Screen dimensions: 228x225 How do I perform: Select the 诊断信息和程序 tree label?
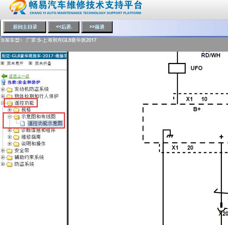click(39, 130)
